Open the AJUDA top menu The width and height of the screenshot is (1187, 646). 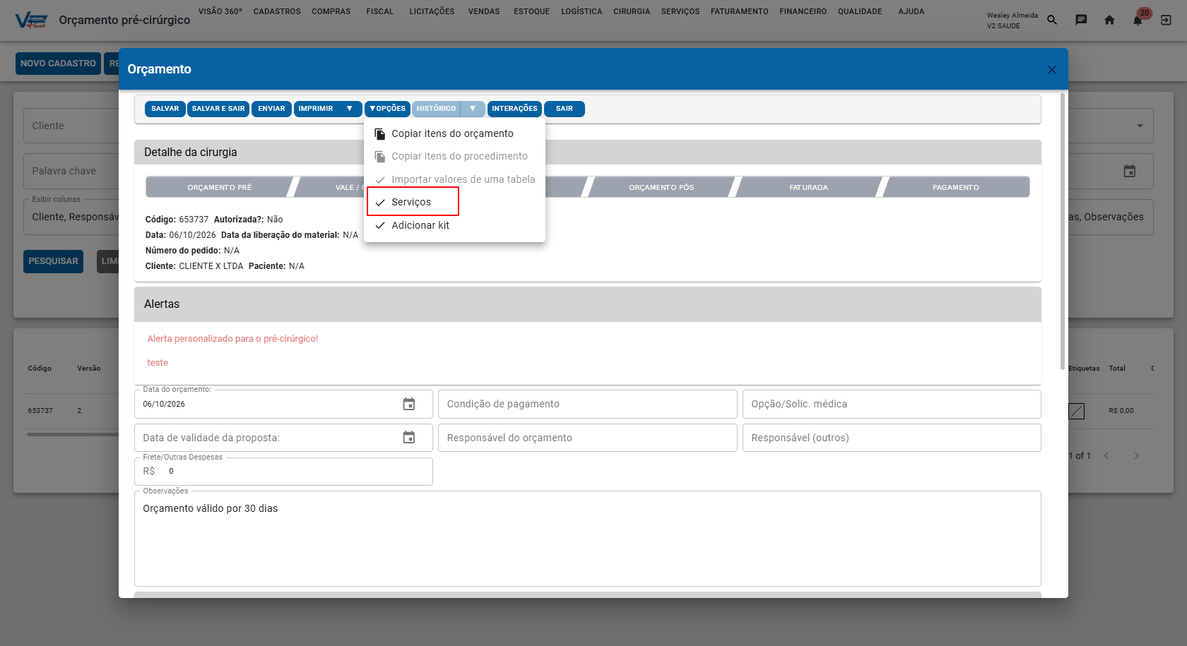(911, 12)
